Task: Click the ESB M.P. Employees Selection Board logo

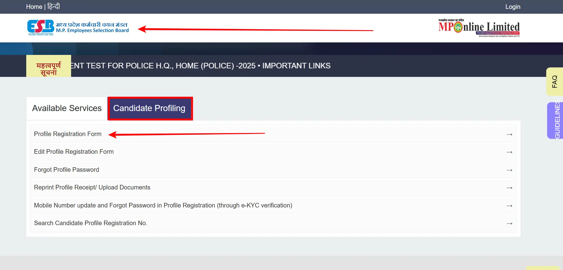Action: point(78,27)
